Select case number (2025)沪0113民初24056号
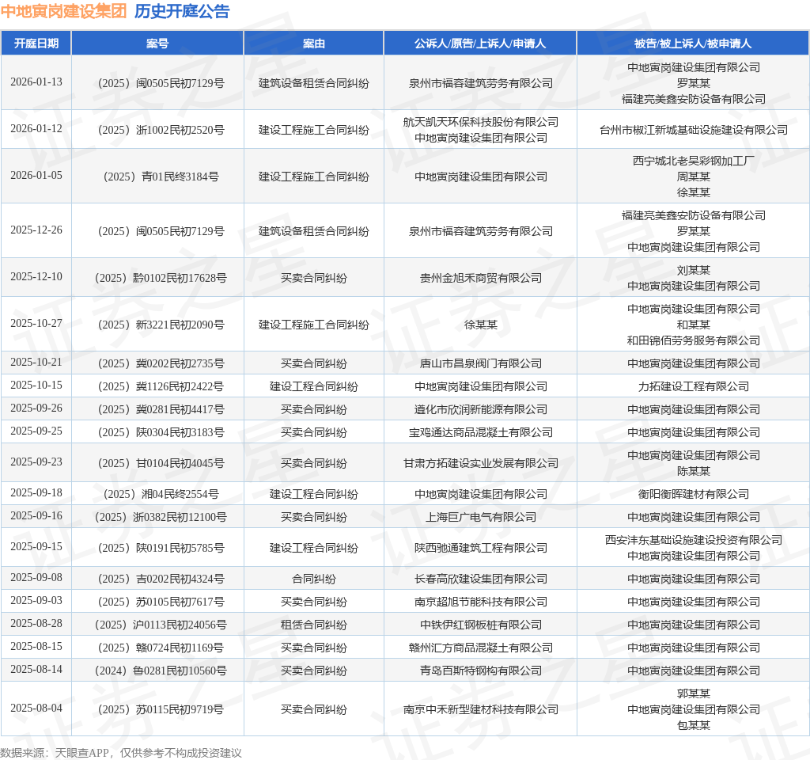This screenshot has width=810, height=760. [161, 625]
